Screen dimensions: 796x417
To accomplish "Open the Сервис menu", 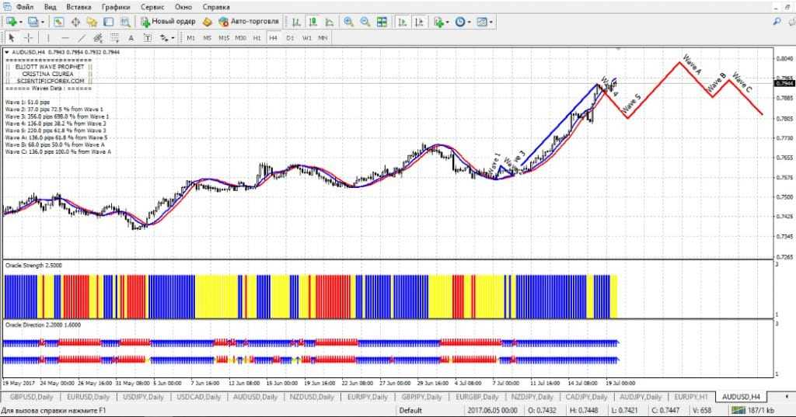I will pos(152,6).
